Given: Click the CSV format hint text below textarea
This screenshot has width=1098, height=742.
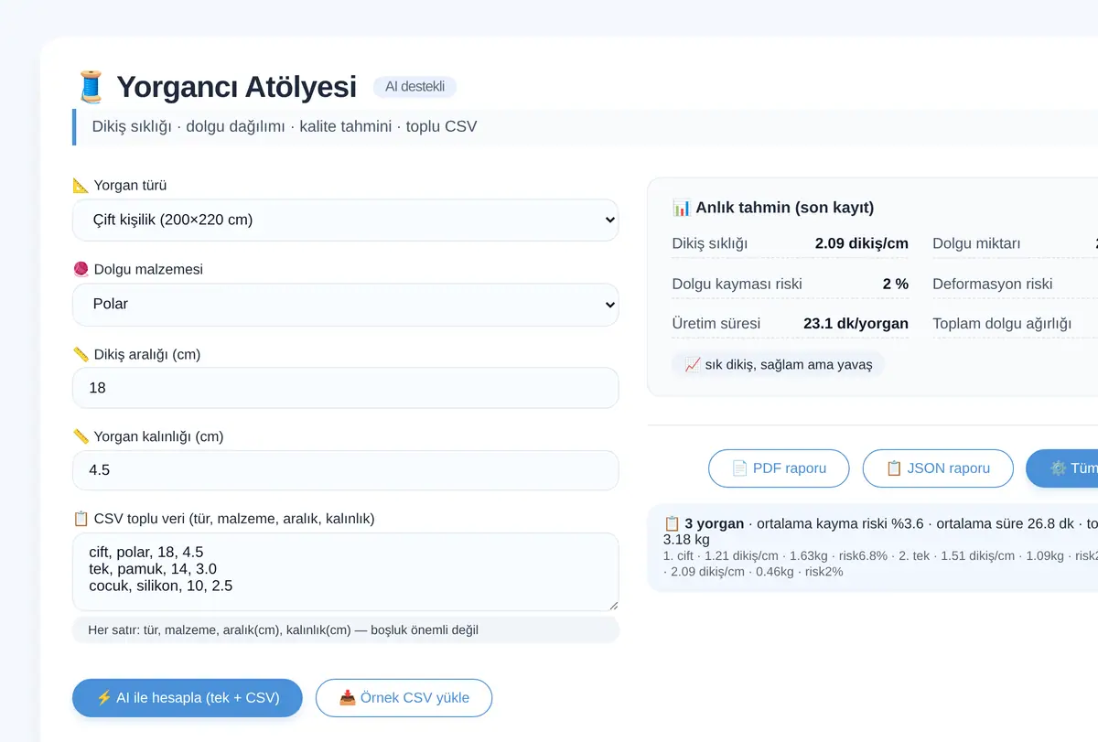Looking at the screenshot, I should pyautogui.click(x=283, y=629).
